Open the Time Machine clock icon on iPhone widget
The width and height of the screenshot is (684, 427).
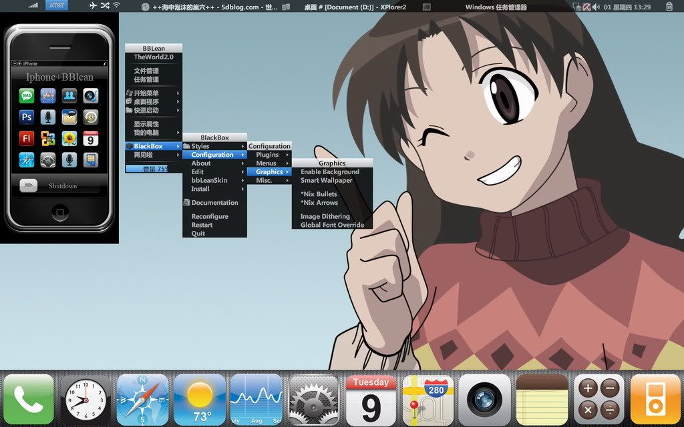click(x=91, y=117)
